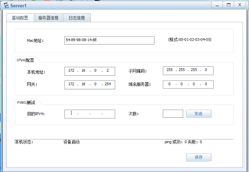249x172 pixels.
Task: Click the PING测试 group label
Action: 26,103
